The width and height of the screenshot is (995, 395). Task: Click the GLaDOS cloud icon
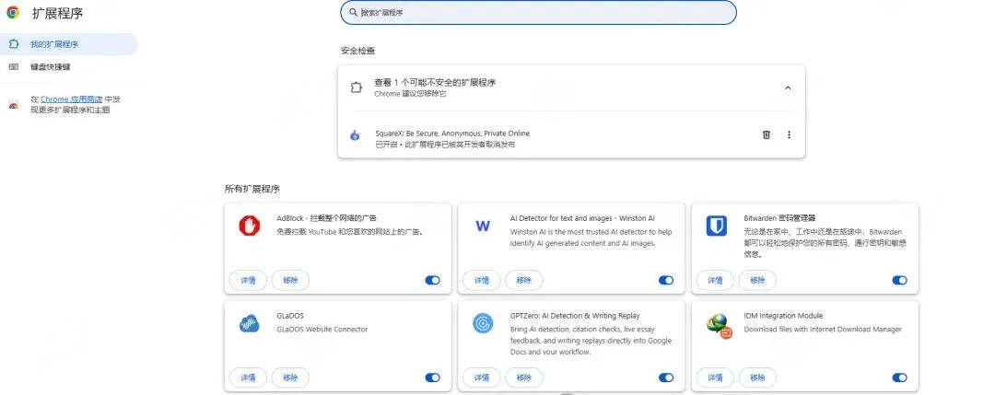[x=250, y=323]
